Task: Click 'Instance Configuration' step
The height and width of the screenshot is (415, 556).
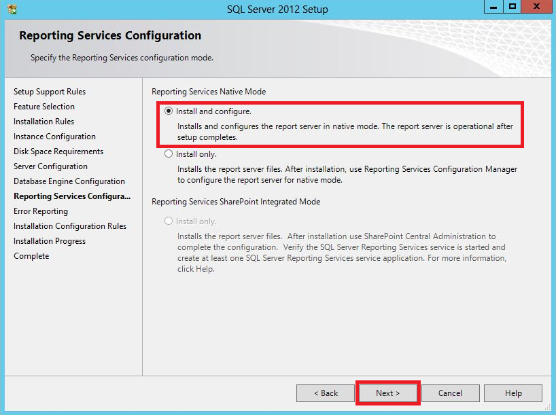Action: click(x=54, y=137)
